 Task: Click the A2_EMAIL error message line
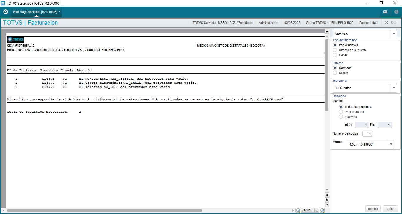pyautogui.click(x=138, y=83)
